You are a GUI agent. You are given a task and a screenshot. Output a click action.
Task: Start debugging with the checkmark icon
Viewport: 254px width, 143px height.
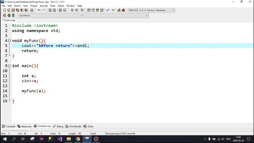pyautogui.click(x=108, y=10)
